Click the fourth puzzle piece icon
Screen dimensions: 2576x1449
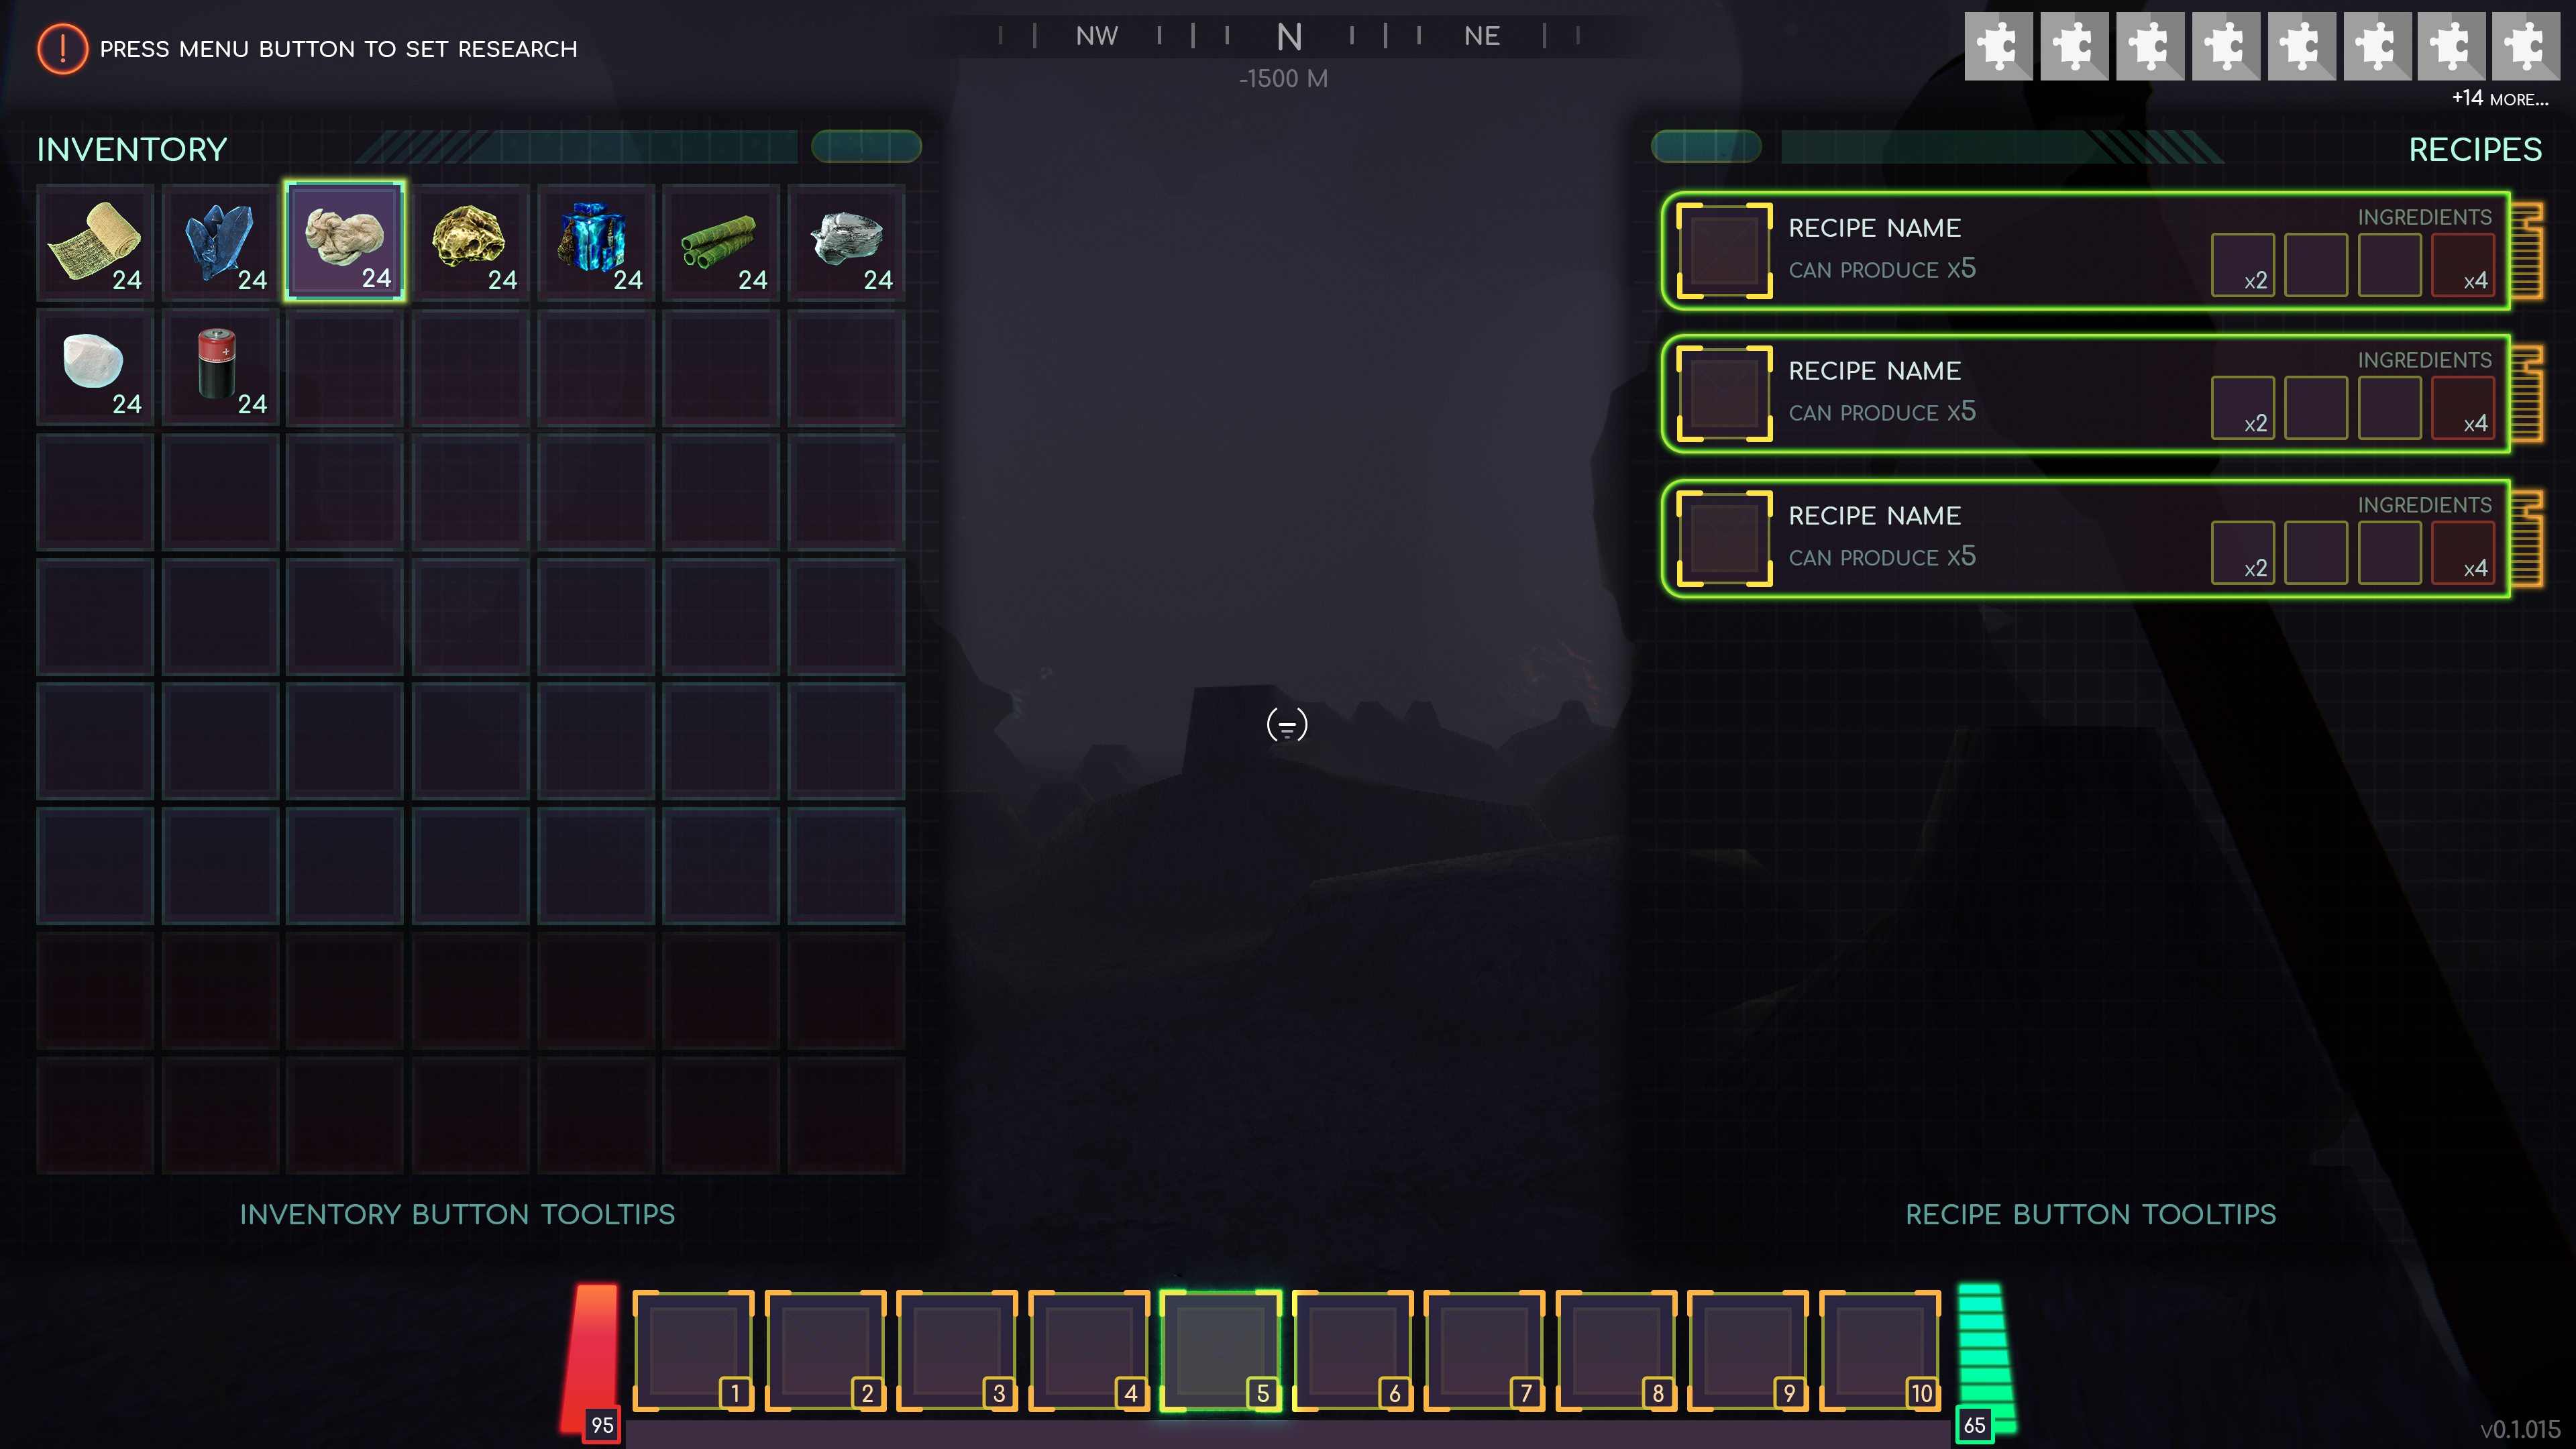tap(2225, 46)
